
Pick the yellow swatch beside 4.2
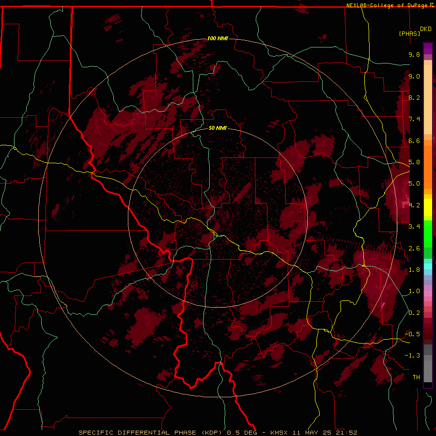(x=428, y=207)
